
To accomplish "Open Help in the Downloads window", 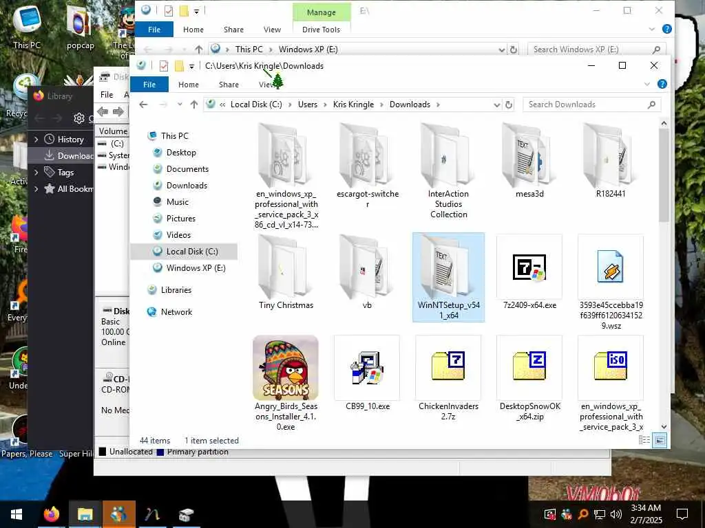I will click(x=662, y=84).
